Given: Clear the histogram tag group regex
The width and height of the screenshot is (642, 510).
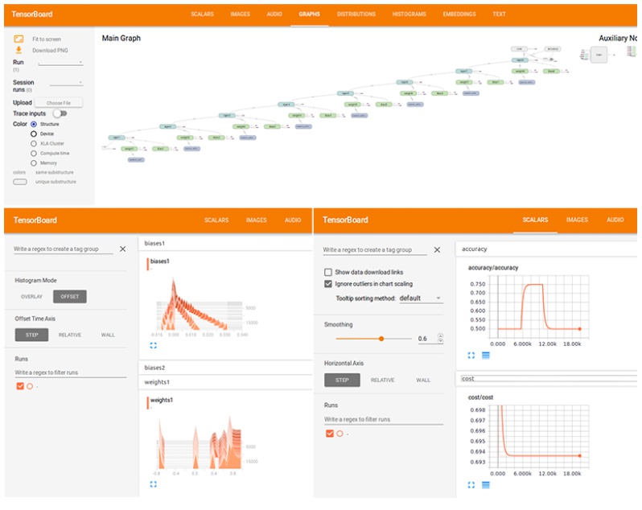Looking at the screenshot, I should (x=122, y=249).
